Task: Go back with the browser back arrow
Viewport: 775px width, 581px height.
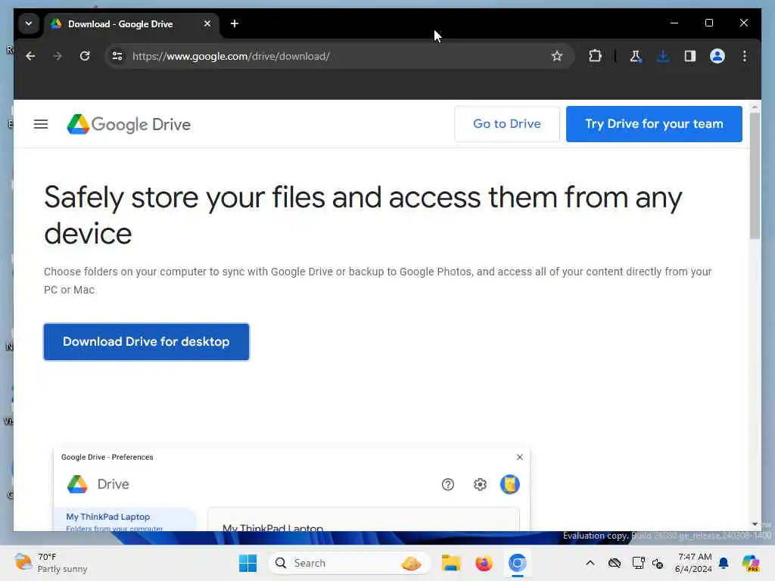Action: tap(30, 56)
